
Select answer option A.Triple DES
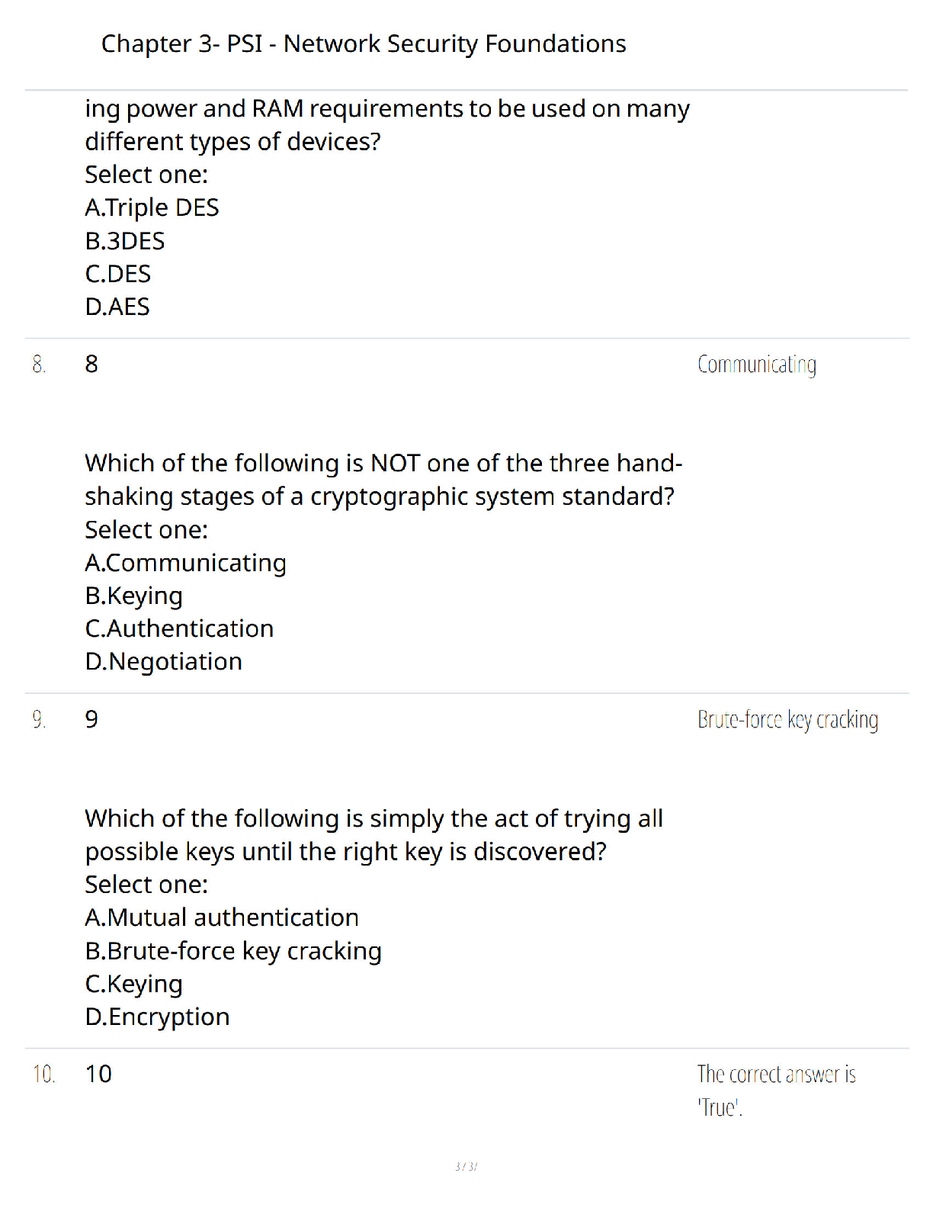pos(152,208)
